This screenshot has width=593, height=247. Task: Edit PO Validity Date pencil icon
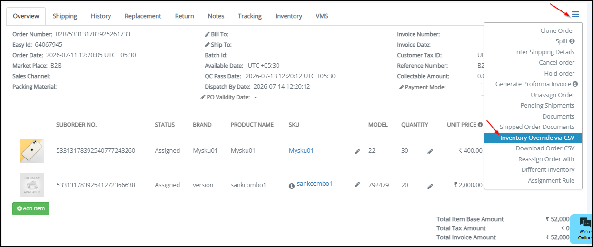point(203,98)
